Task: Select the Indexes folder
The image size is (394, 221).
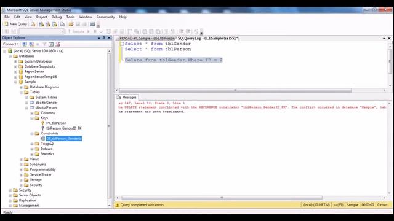Action: pos(47,149)
